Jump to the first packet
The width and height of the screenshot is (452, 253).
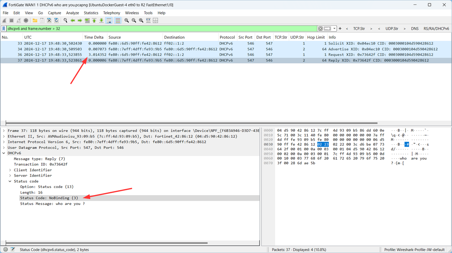(x=94, y=20)
